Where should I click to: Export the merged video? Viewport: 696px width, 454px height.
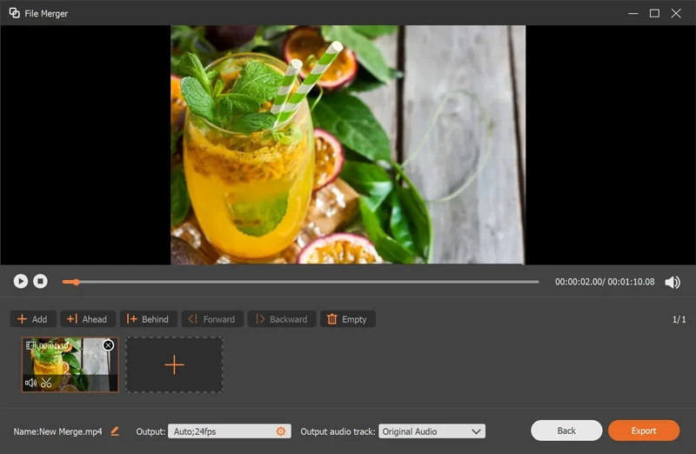click(x=644, y=431)
